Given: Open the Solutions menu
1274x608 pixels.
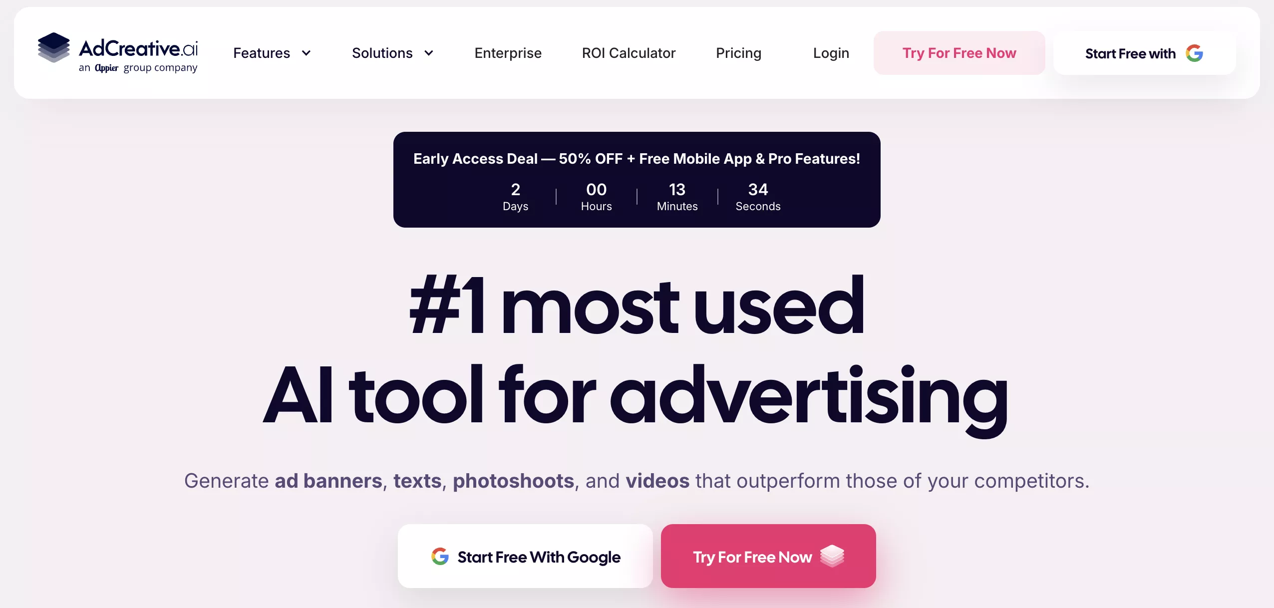Looking at the screenshot, I should point(393,53).
